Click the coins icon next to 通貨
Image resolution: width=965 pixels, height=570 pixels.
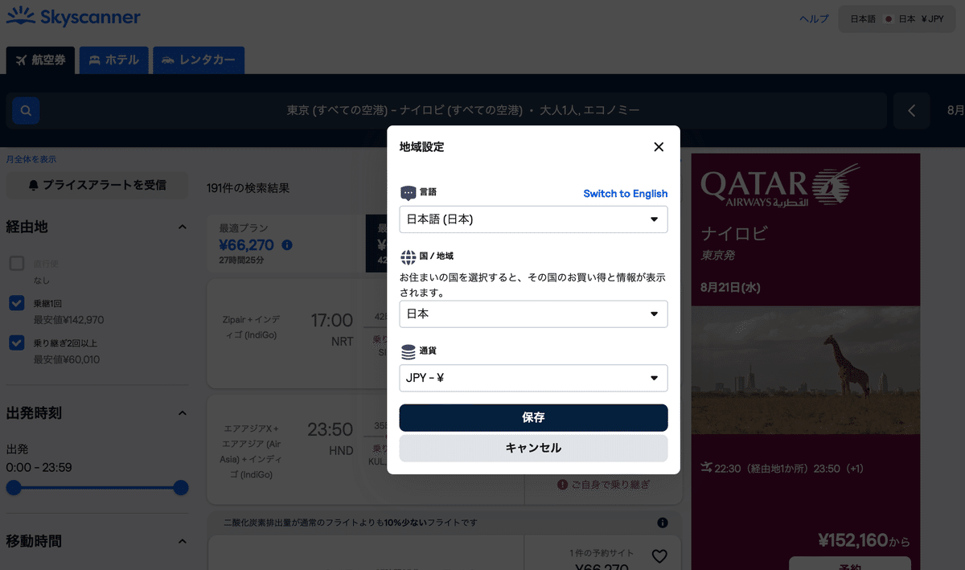coord(407,349)
